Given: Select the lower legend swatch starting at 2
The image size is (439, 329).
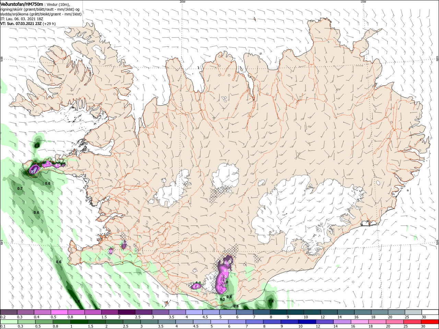Looking at the screenshot, I should 114,322.
